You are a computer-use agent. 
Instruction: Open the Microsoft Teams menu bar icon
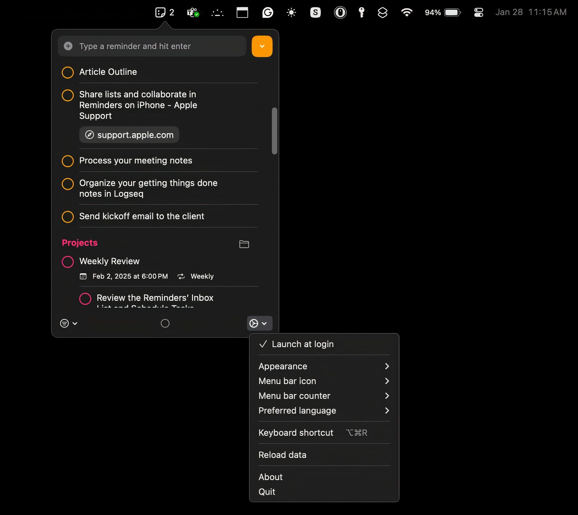193,12
